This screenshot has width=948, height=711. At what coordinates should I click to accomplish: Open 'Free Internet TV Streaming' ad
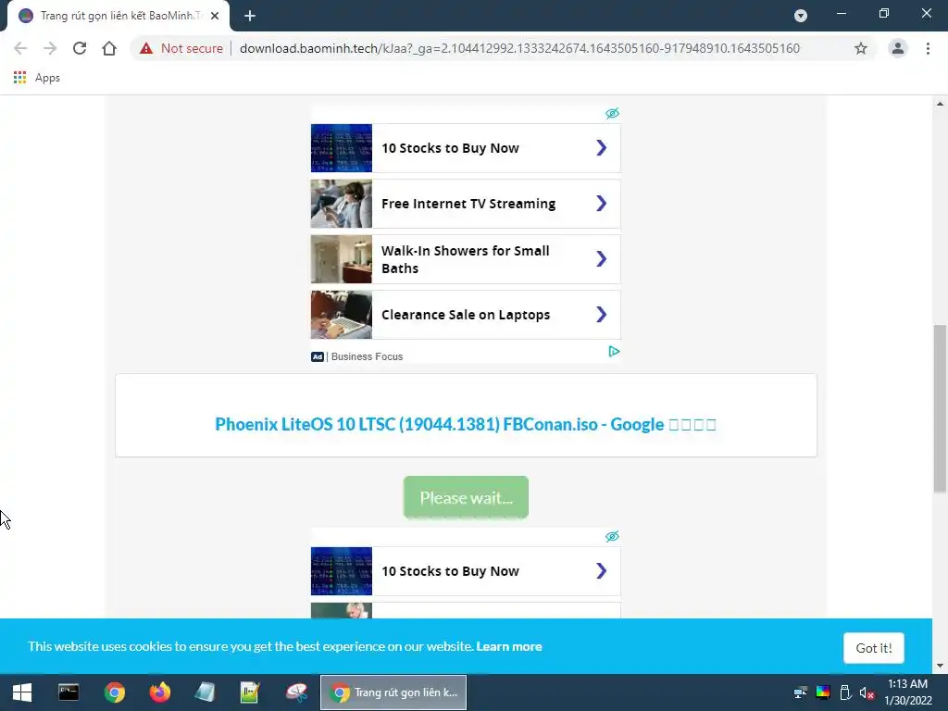pos(466,204)
